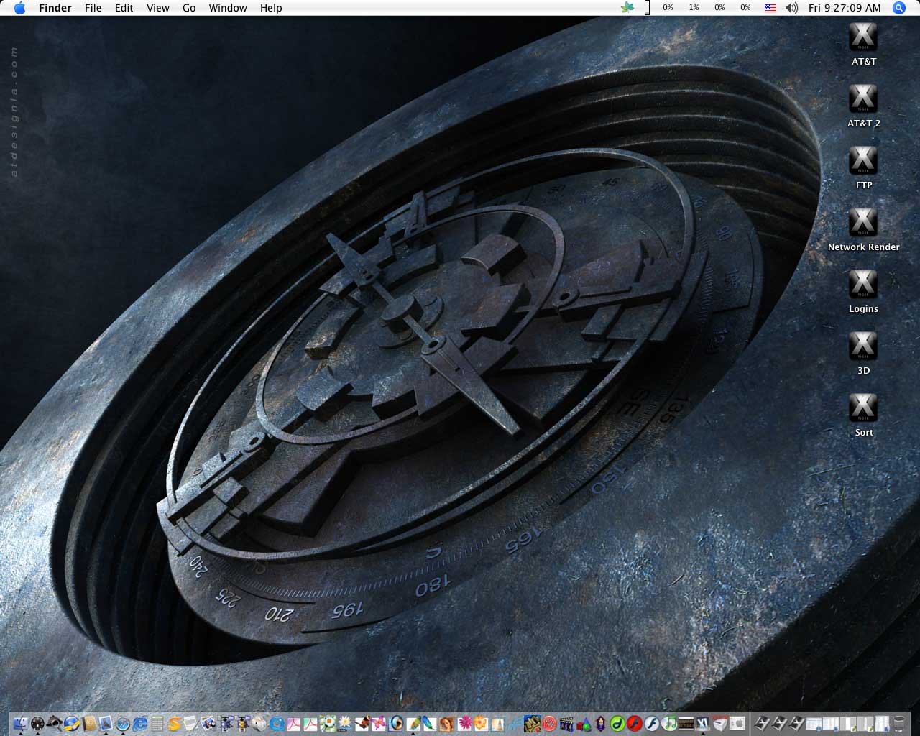The width and height of the screenshot is (920, 736).
Task: Click the green leaf menu bar icon
Action: 627,8
